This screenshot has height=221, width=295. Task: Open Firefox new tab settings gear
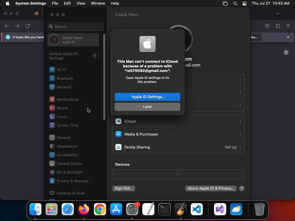click(x=286, y=52)
